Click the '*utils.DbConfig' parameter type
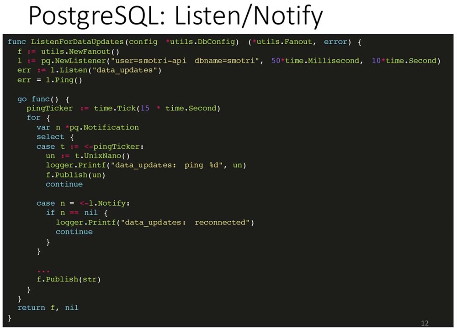The width and height of the screenshot is (457, 328). (201, 42)
